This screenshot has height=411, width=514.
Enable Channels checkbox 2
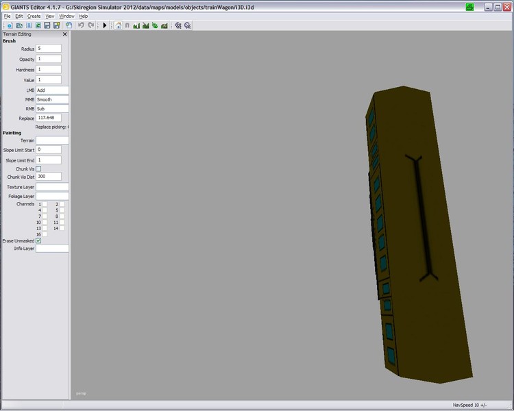pos(62,204)
